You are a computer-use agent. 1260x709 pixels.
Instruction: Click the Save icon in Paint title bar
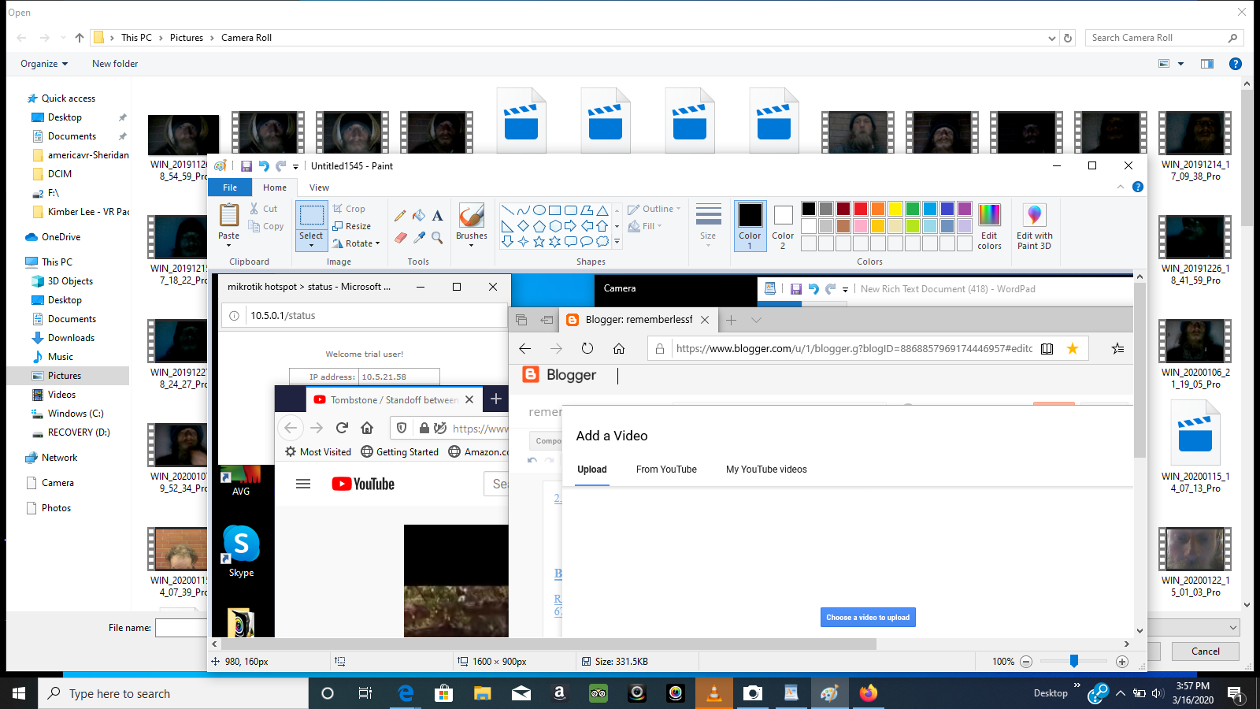click(246, 166)
